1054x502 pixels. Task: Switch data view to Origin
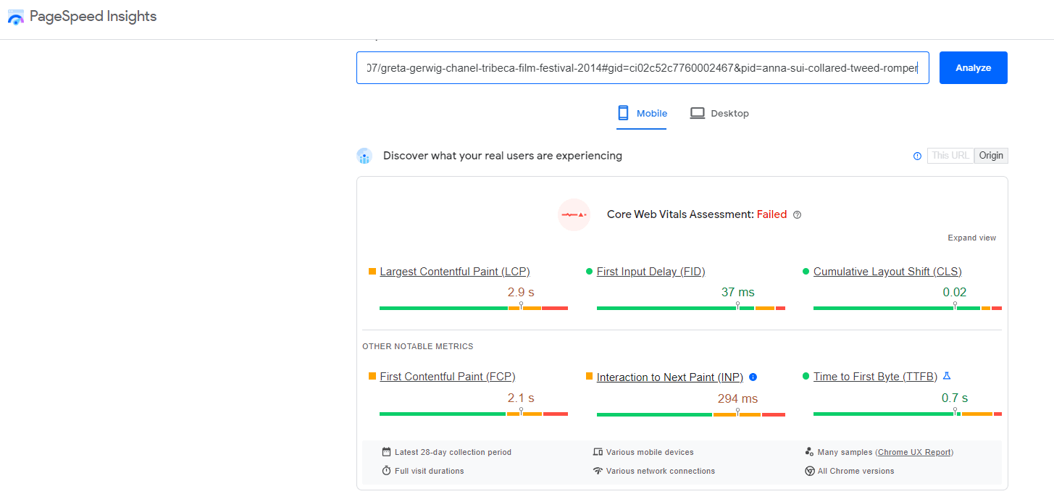(991, 156)
